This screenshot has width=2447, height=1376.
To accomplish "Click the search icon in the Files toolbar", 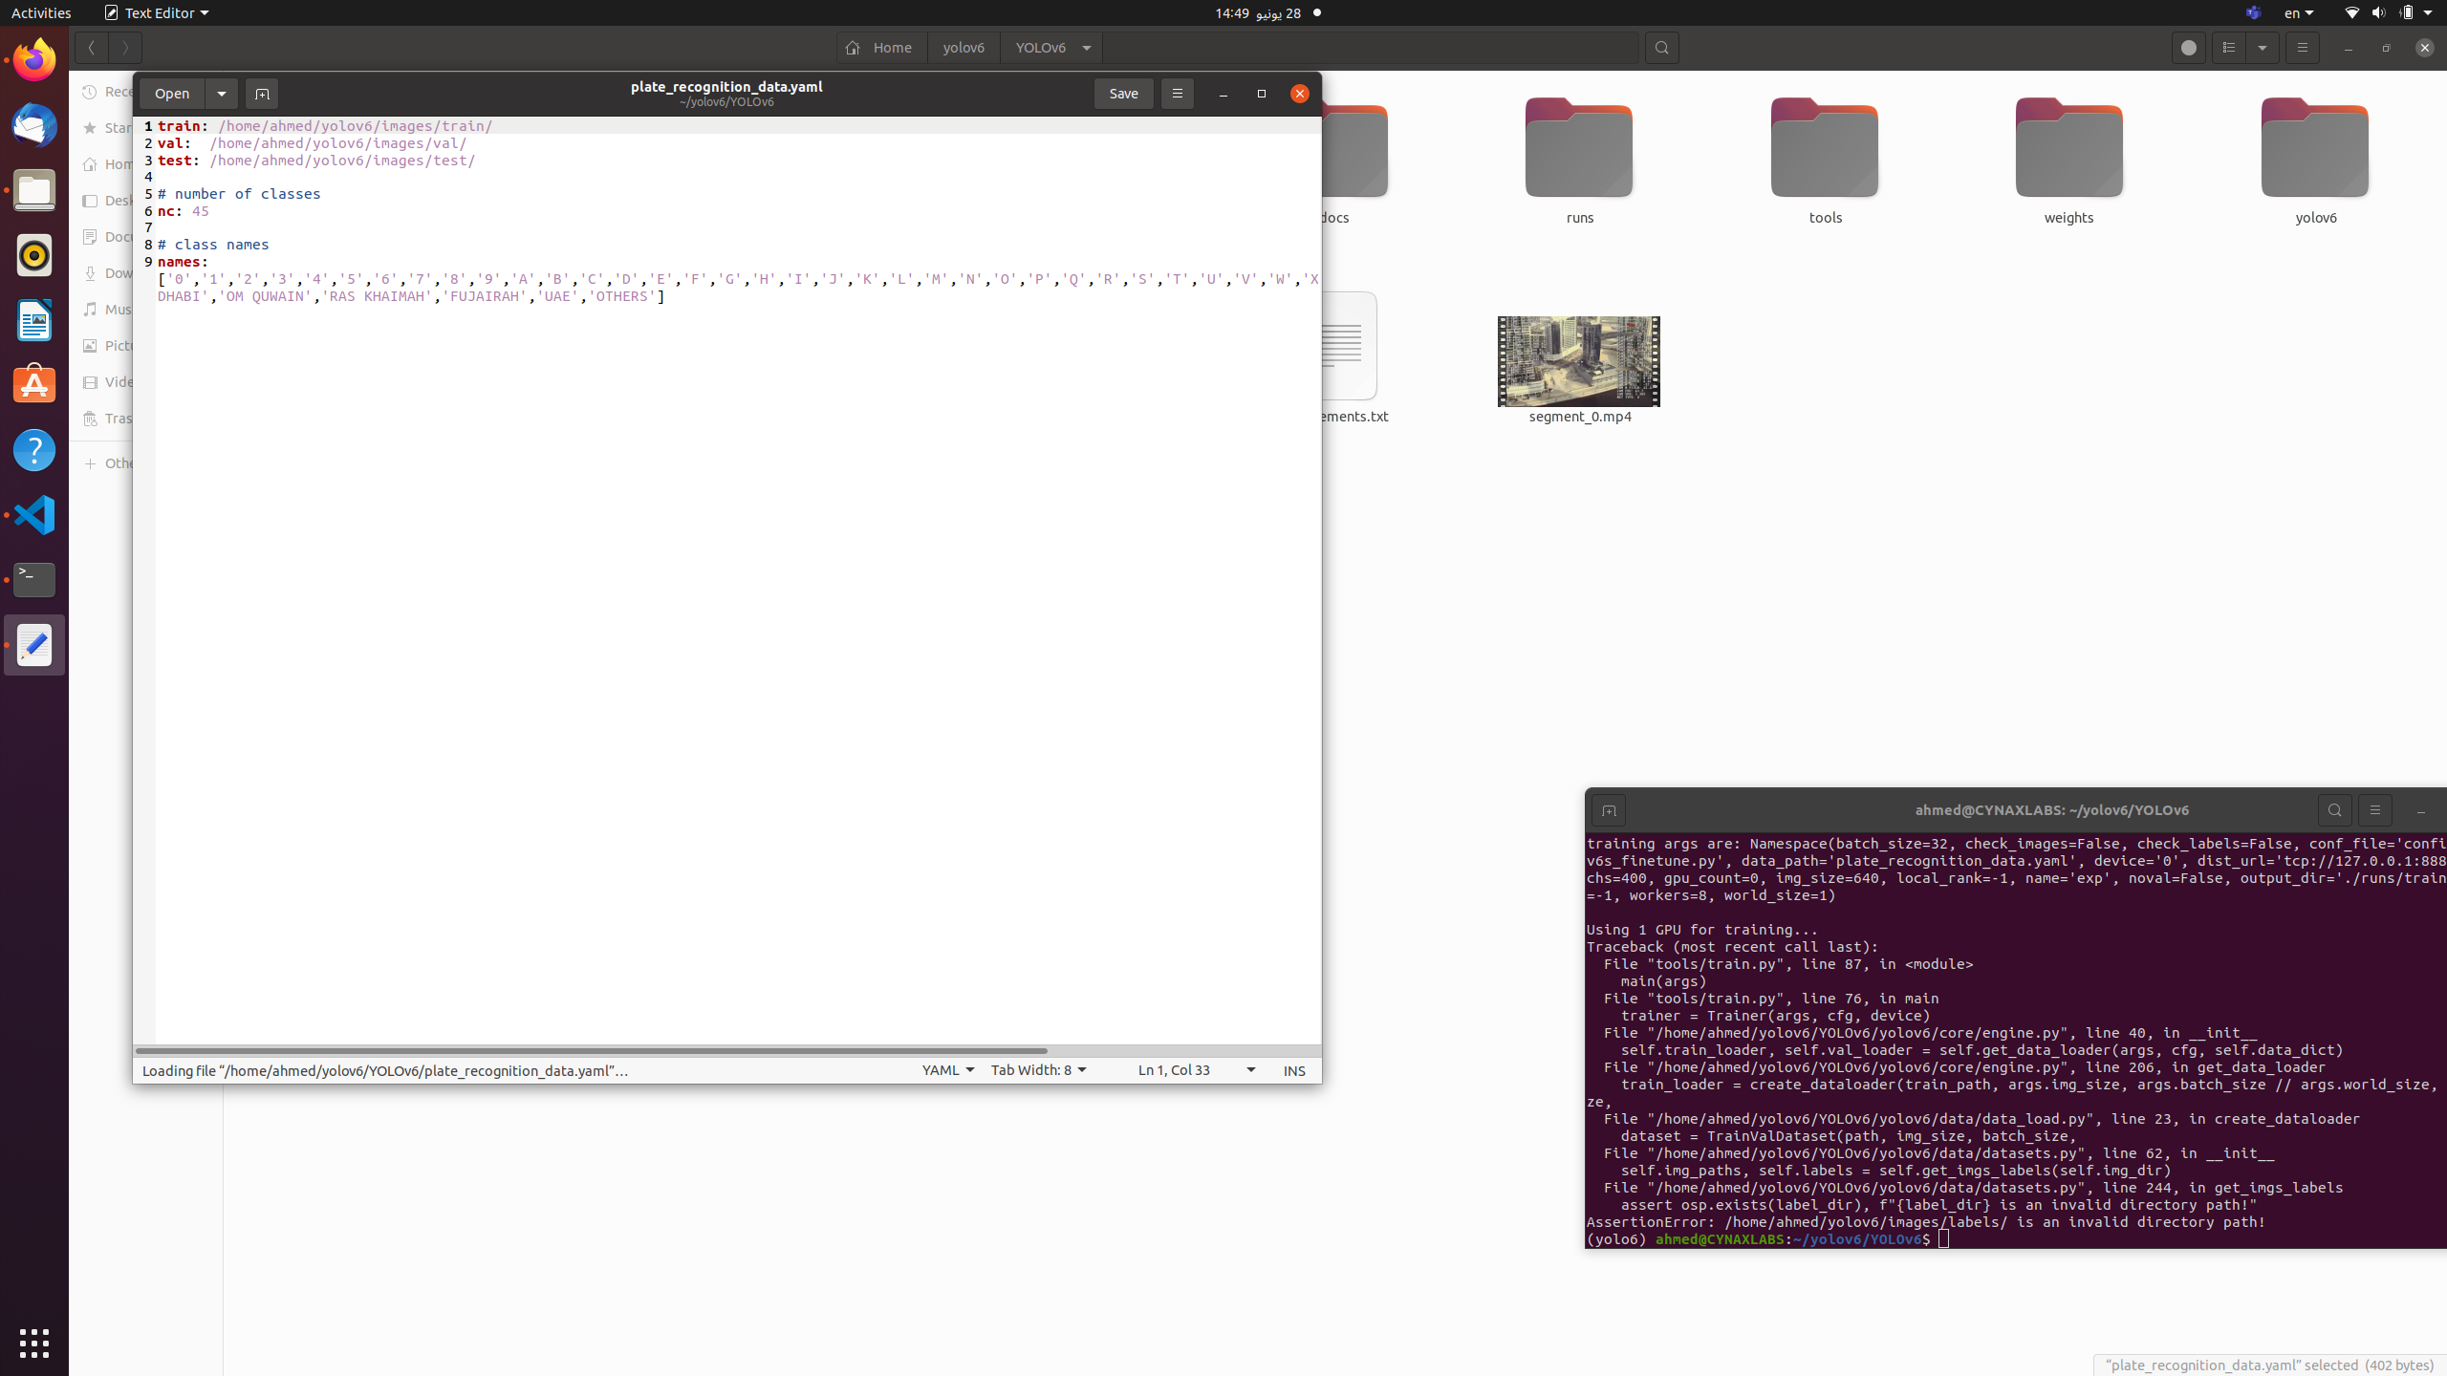I will [1661, 47].
